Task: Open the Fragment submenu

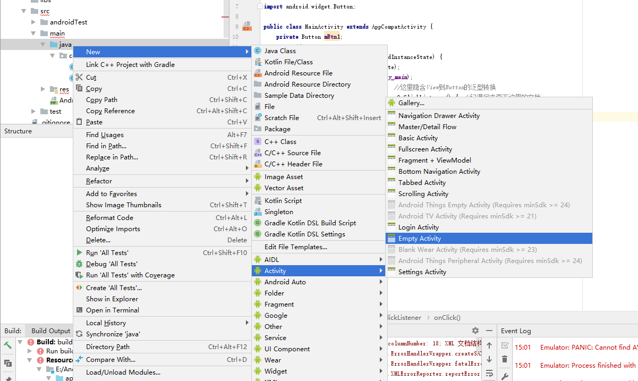Action: [x=319, y=304]
